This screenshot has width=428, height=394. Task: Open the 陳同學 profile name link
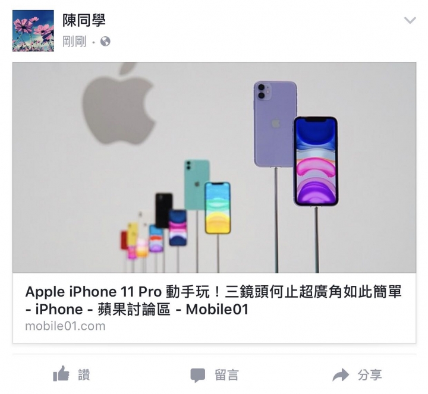(84, 20)
